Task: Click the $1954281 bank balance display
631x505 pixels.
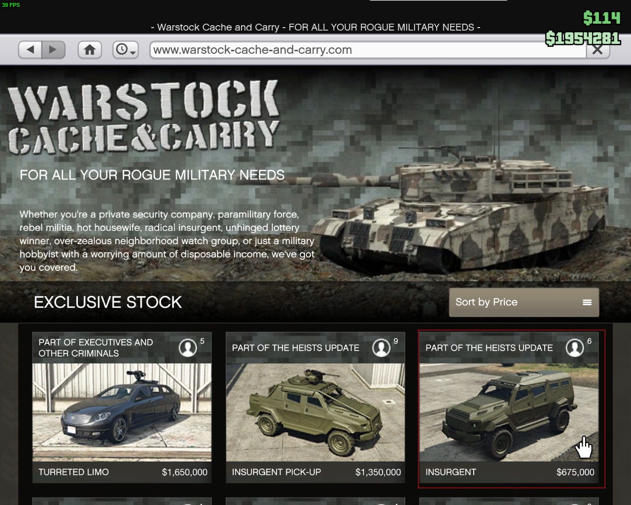Action: (x=583, y=38)
